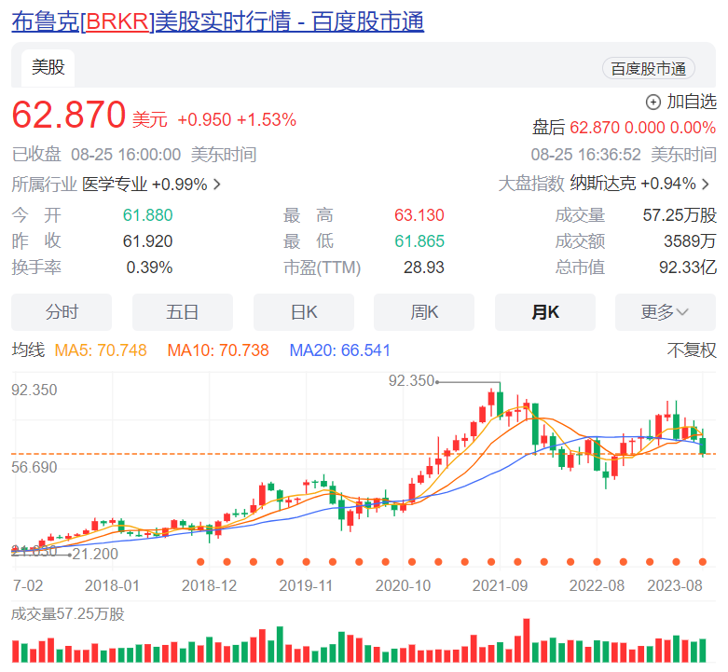Click the 2018-01 date axis label
The image size is (728, 672).
click(x=112, y=585)
